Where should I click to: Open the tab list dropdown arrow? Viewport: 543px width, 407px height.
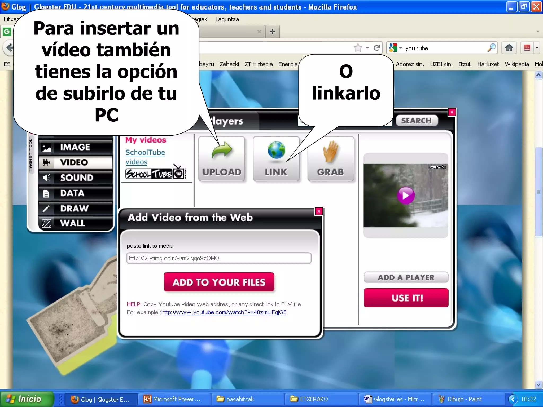(x=538, y=32)
